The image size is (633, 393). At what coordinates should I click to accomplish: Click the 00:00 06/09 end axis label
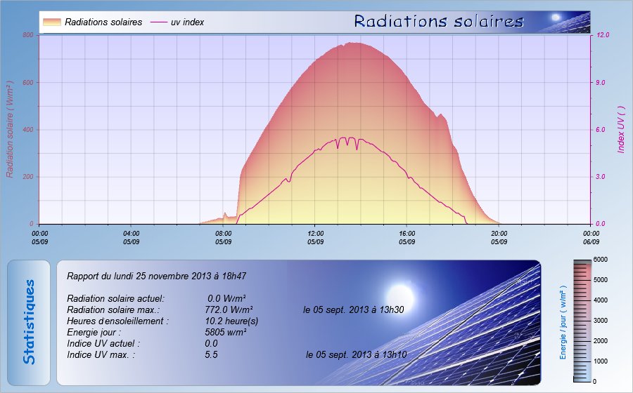[590, 237]
